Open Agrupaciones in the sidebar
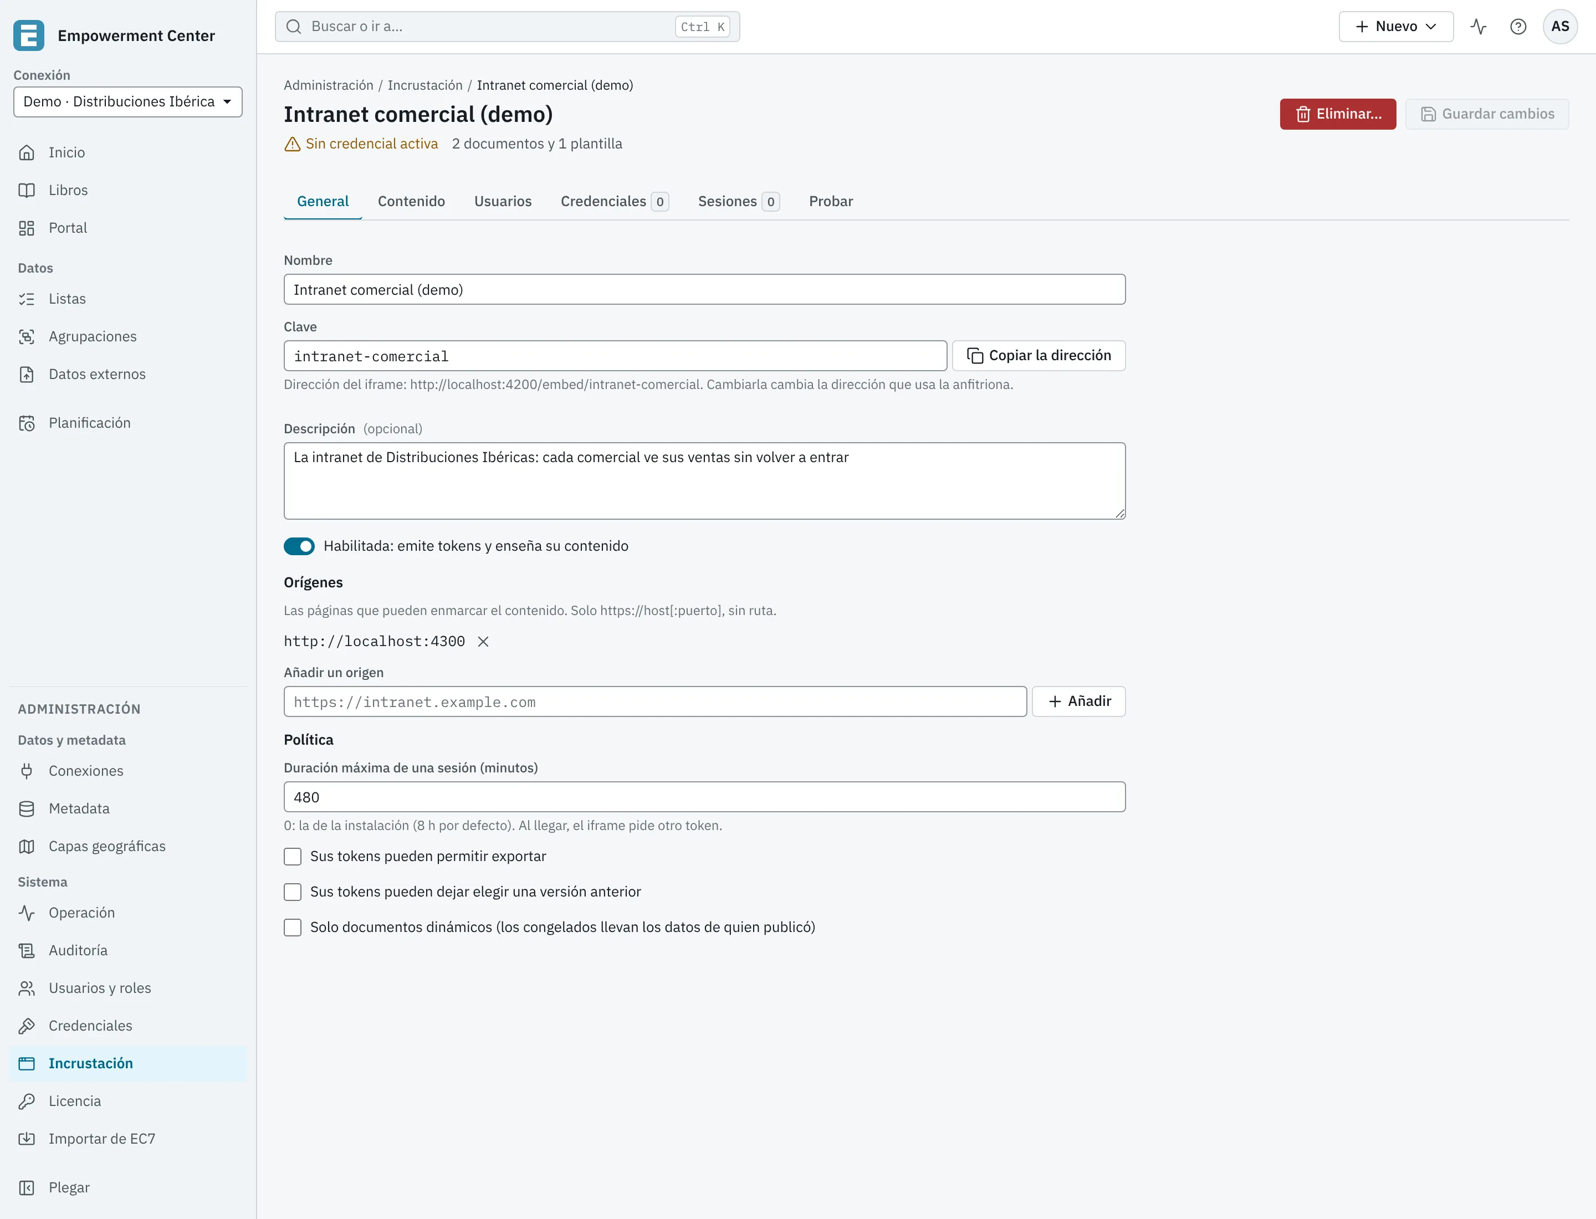The image size is (1596, 1219). (x=128, y=337)
